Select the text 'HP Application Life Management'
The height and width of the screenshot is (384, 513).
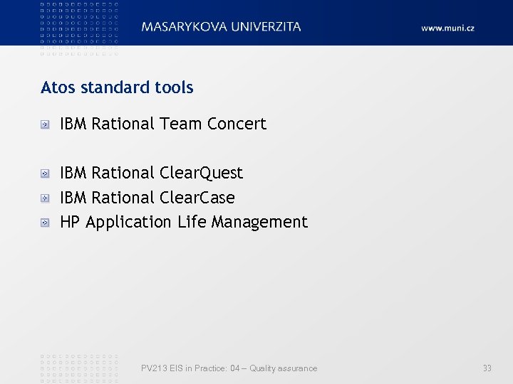(184, 223)
